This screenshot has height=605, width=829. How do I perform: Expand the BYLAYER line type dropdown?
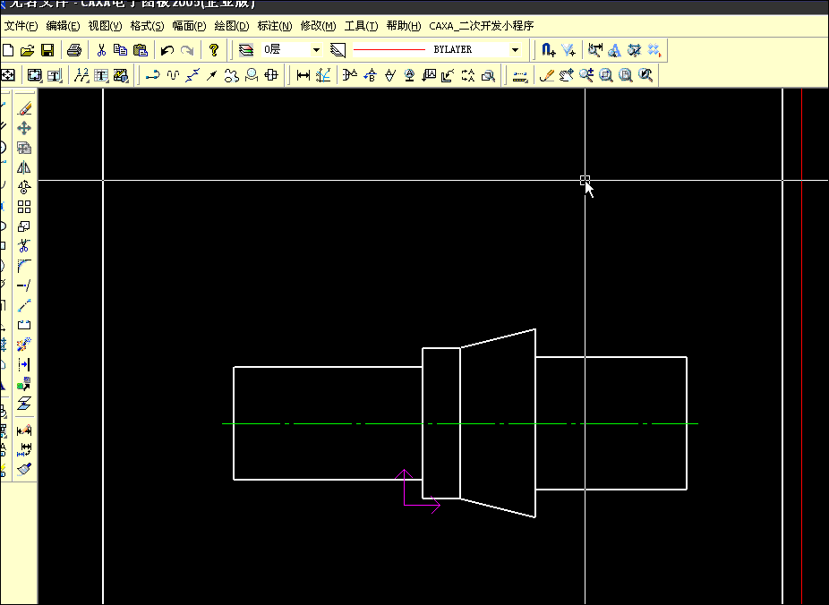point(515,50)
